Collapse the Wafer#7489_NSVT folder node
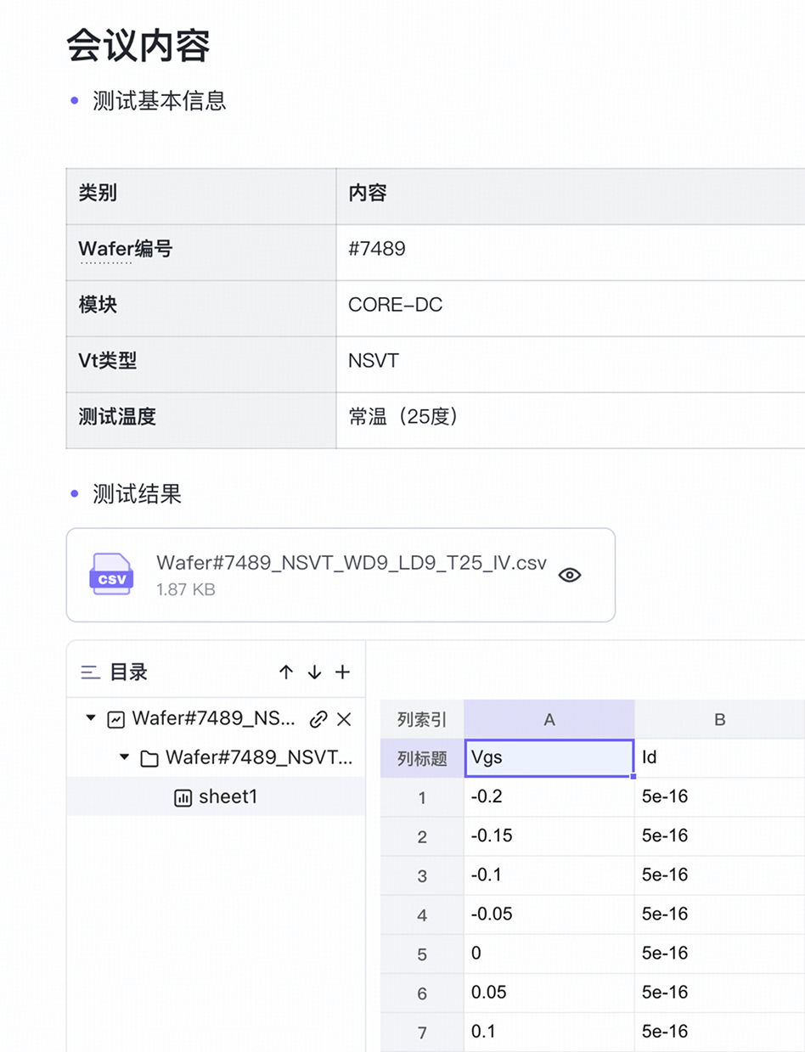 coord(125,757)
